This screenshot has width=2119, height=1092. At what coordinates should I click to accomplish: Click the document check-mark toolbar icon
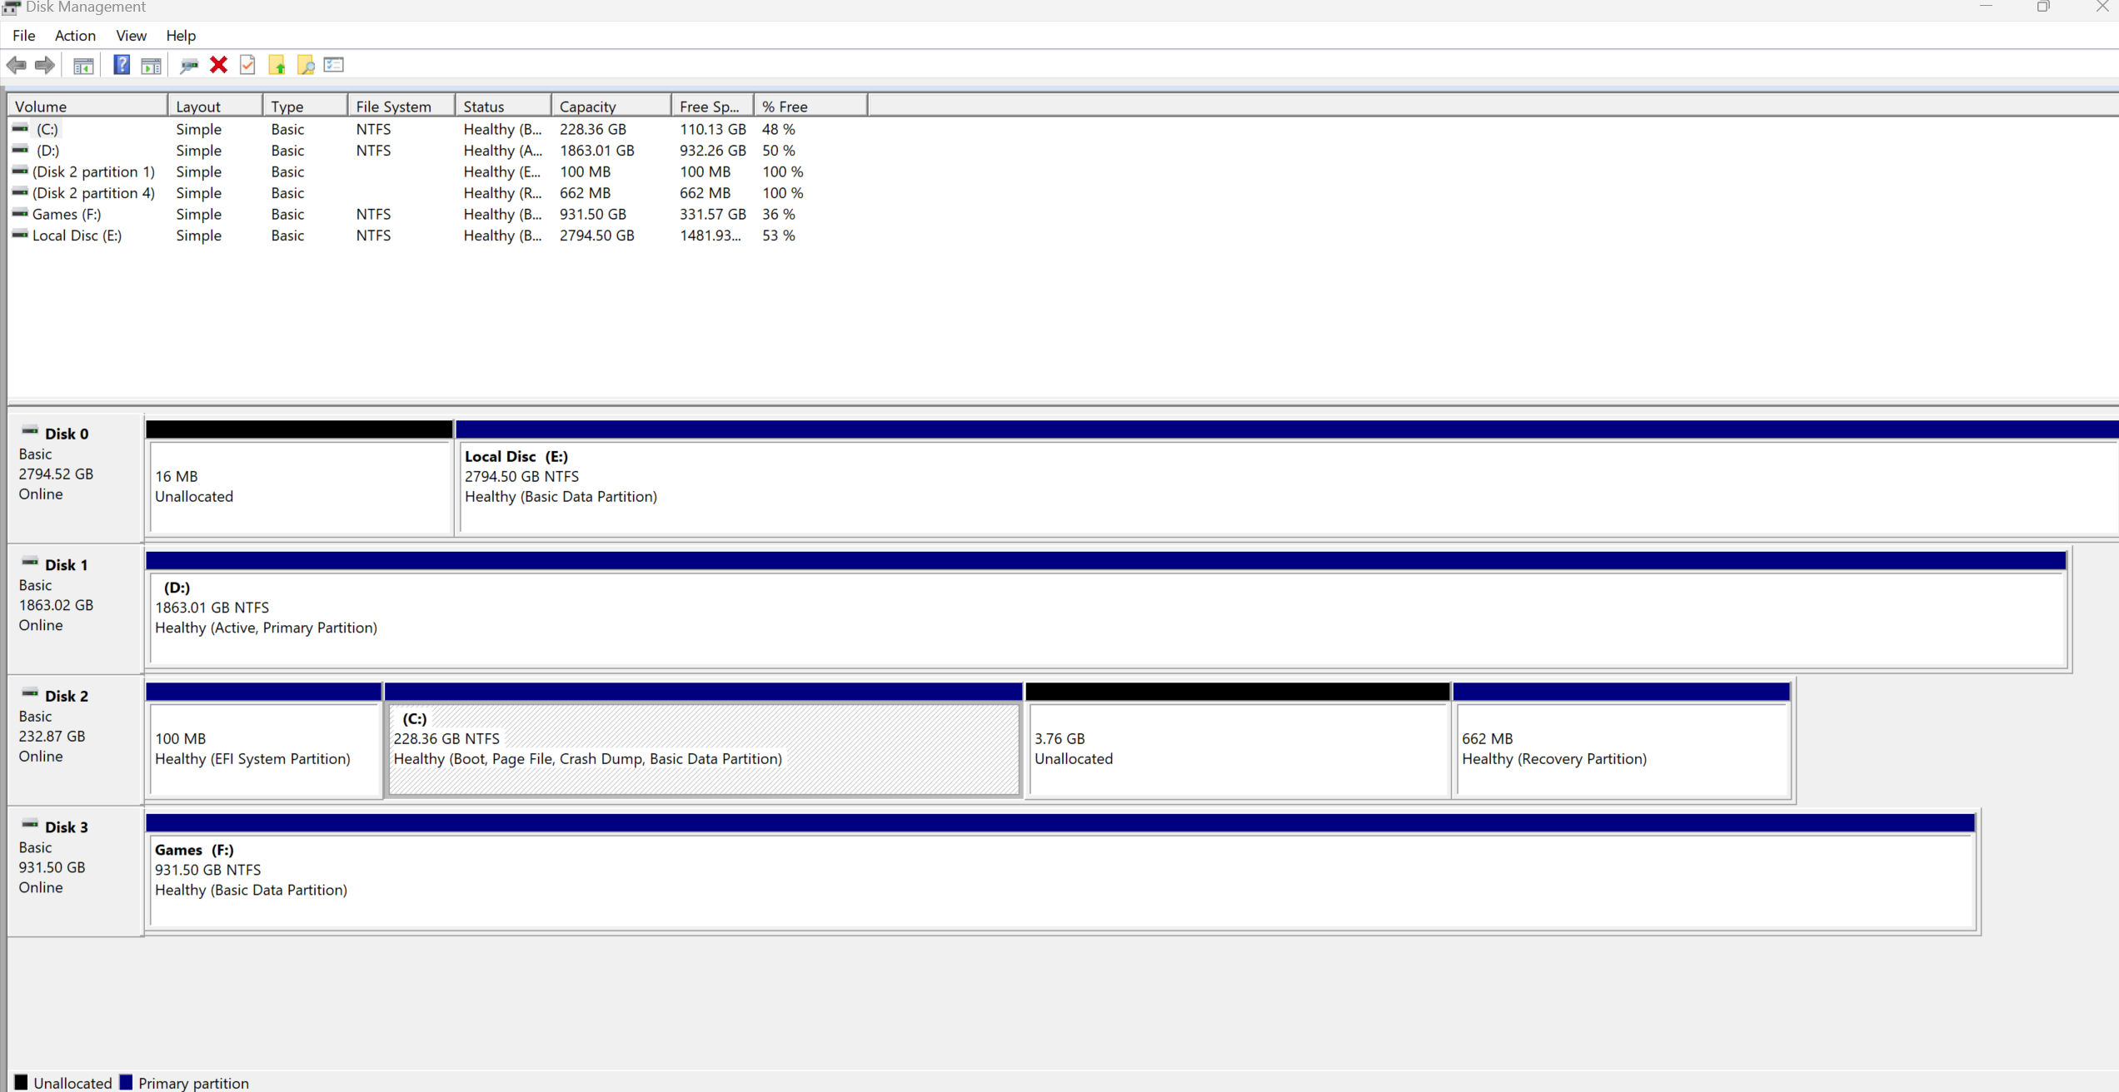click(x=247, y=65)
